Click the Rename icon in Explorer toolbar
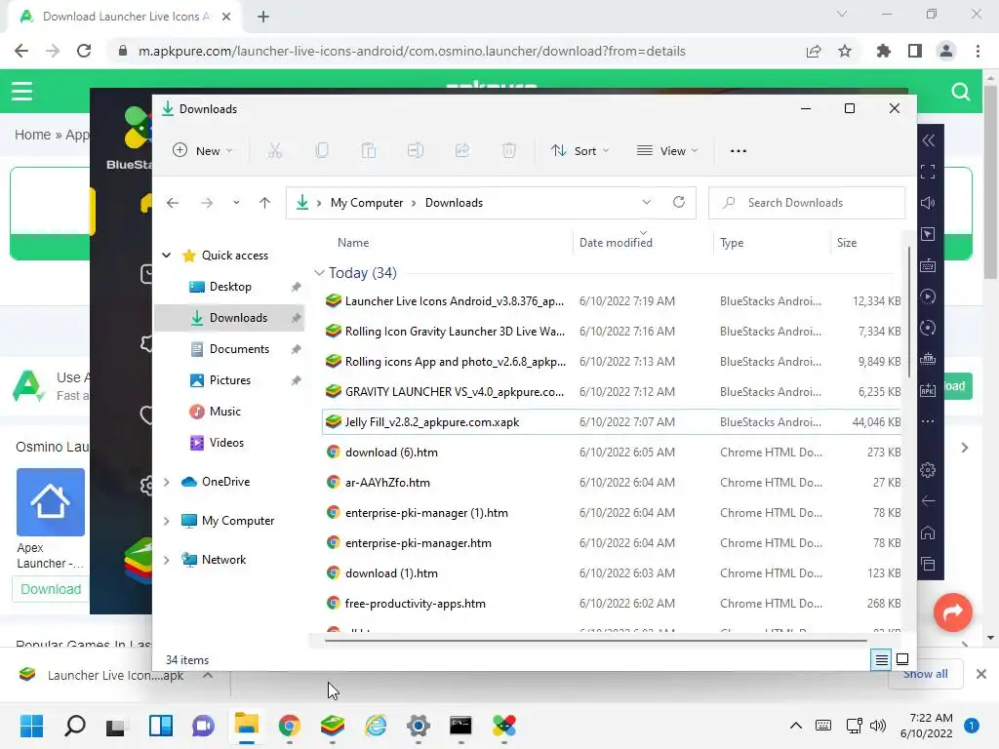The image size is (999, 749). (x=416, y=151)
